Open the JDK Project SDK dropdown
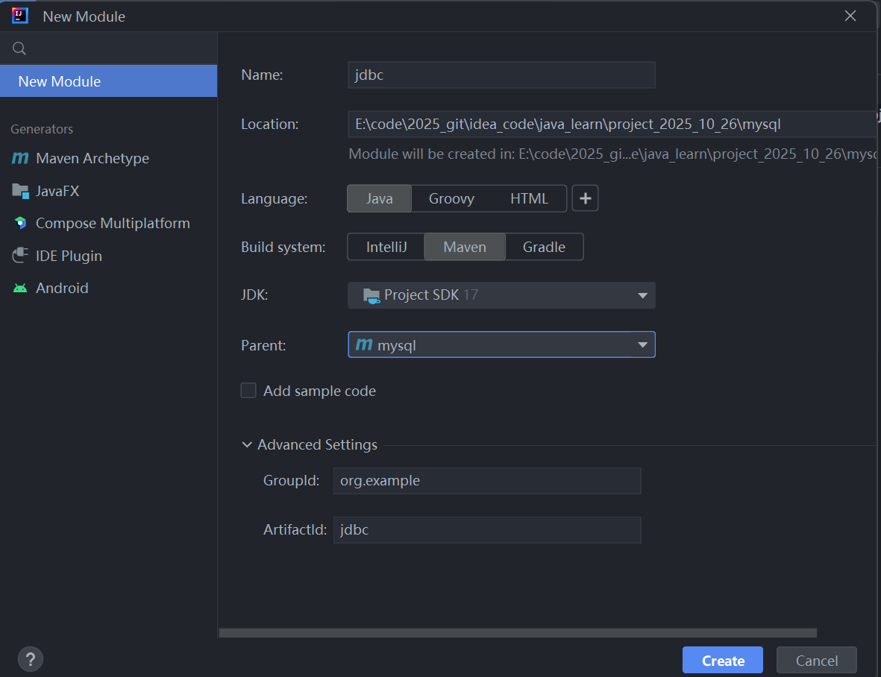The image size is (881, 677). 501,295
